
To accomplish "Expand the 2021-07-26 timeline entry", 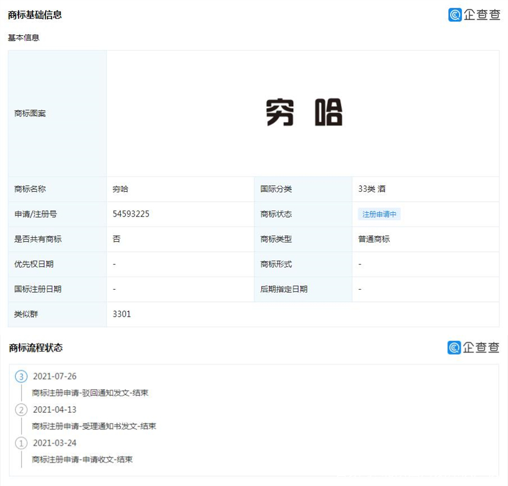I will point(56,376).
